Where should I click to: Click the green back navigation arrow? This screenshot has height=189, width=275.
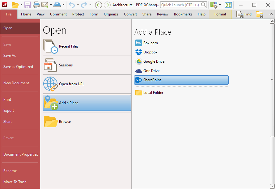98,5
